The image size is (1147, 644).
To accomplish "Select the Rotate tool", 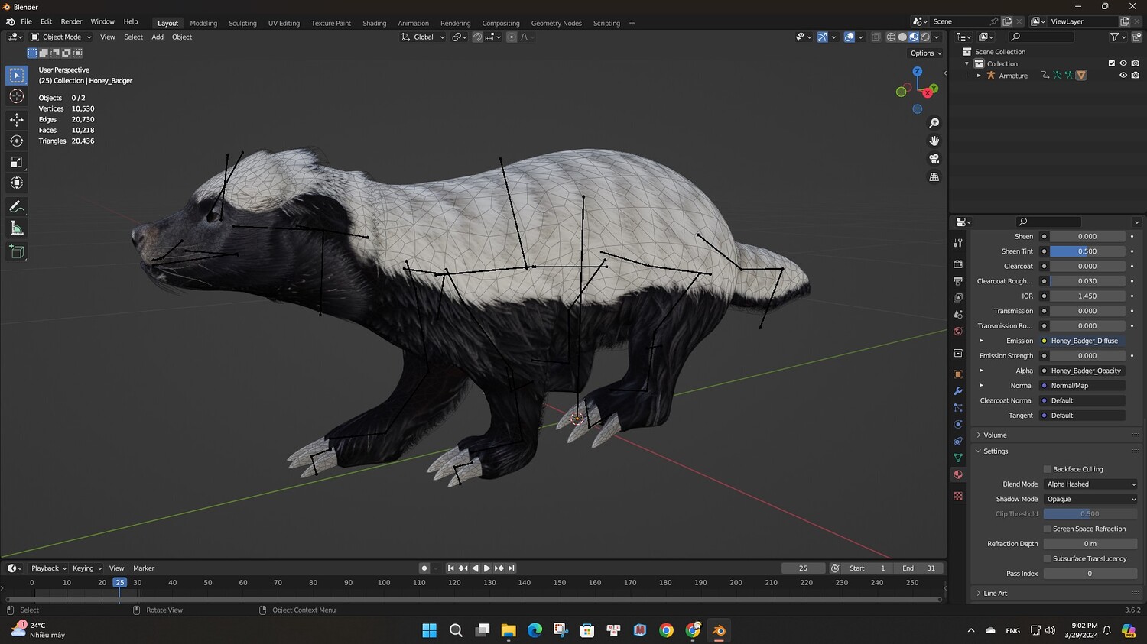I will pos(17,141).
